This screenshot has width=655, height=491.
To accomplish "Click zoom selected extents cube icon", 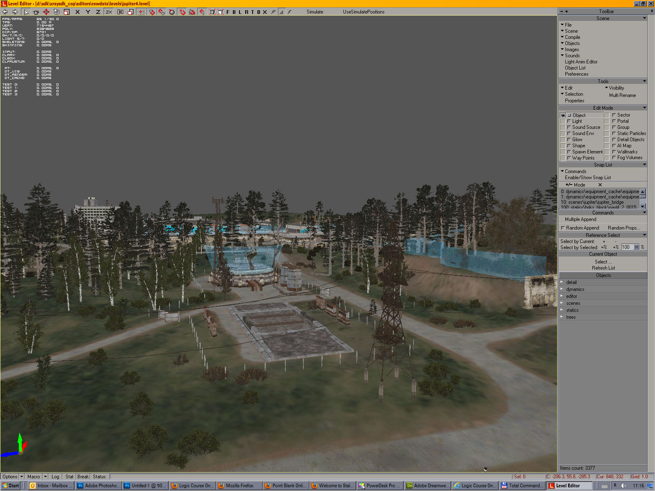I will [221, 12].
